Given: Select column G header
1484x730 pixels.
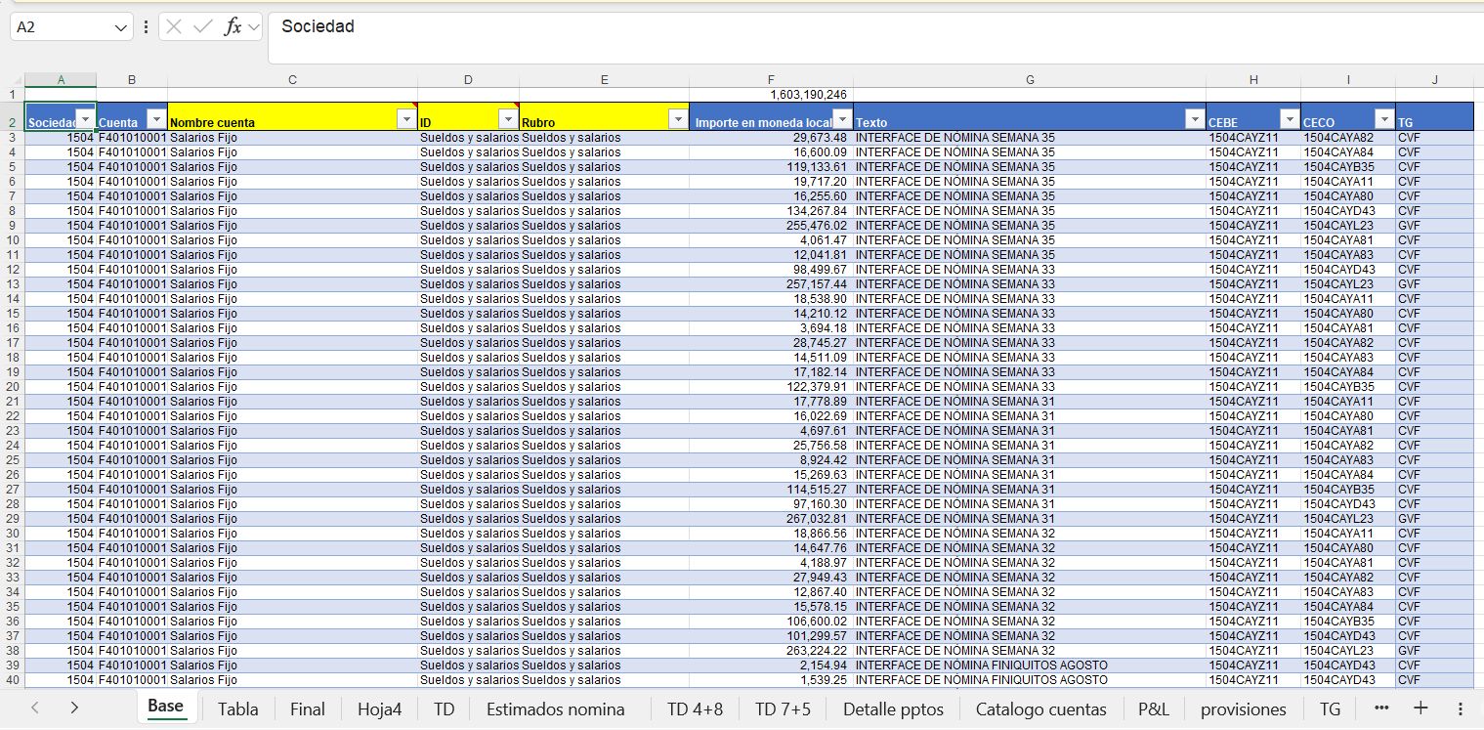Looking at the screenshot, I should [1029, 80].
